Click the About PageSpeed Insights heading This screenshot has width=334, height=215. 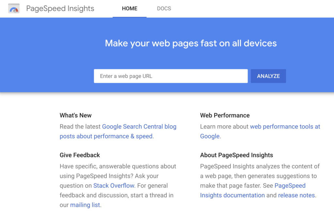pos(236,155)
